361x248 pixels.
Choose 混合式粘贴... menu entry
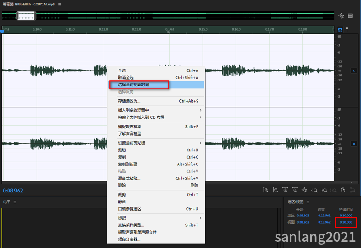pyautogui.click(x=156, y=178)
